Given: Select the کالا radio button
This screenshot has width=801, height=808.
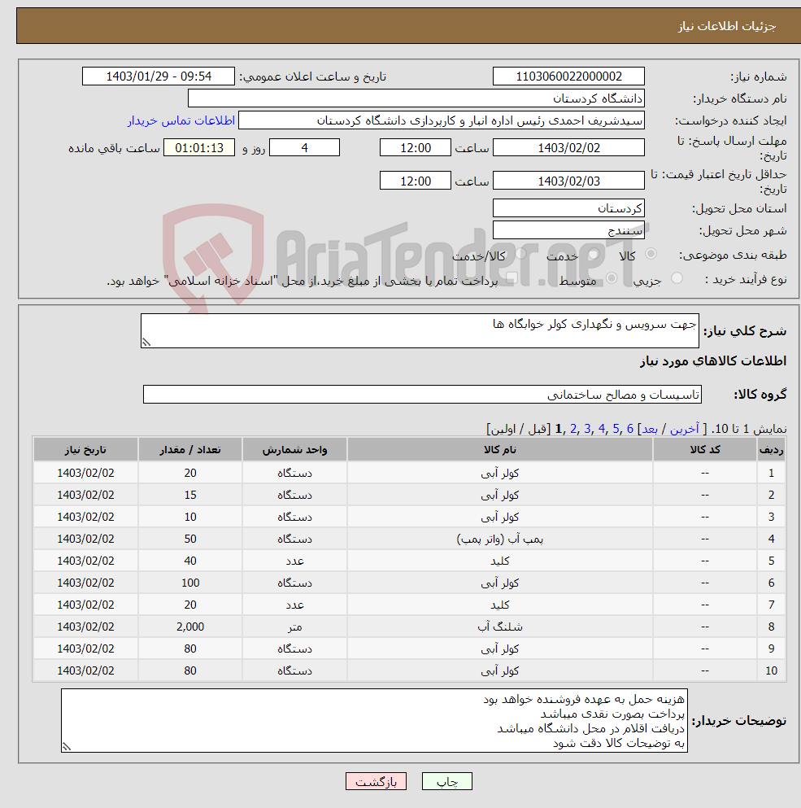Looking at the screenshot, I should (651, 254).
